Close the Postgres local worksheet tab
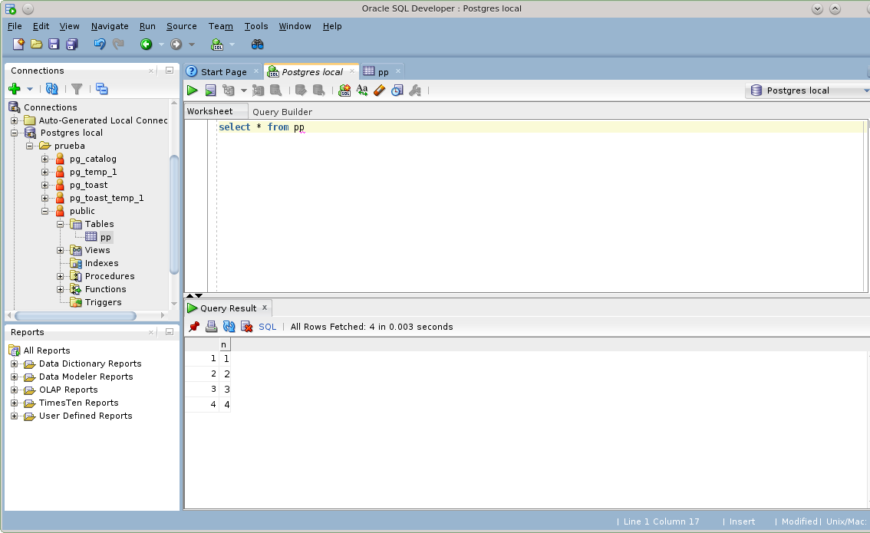This screenshot has height=533, width=870. point(352,71)
